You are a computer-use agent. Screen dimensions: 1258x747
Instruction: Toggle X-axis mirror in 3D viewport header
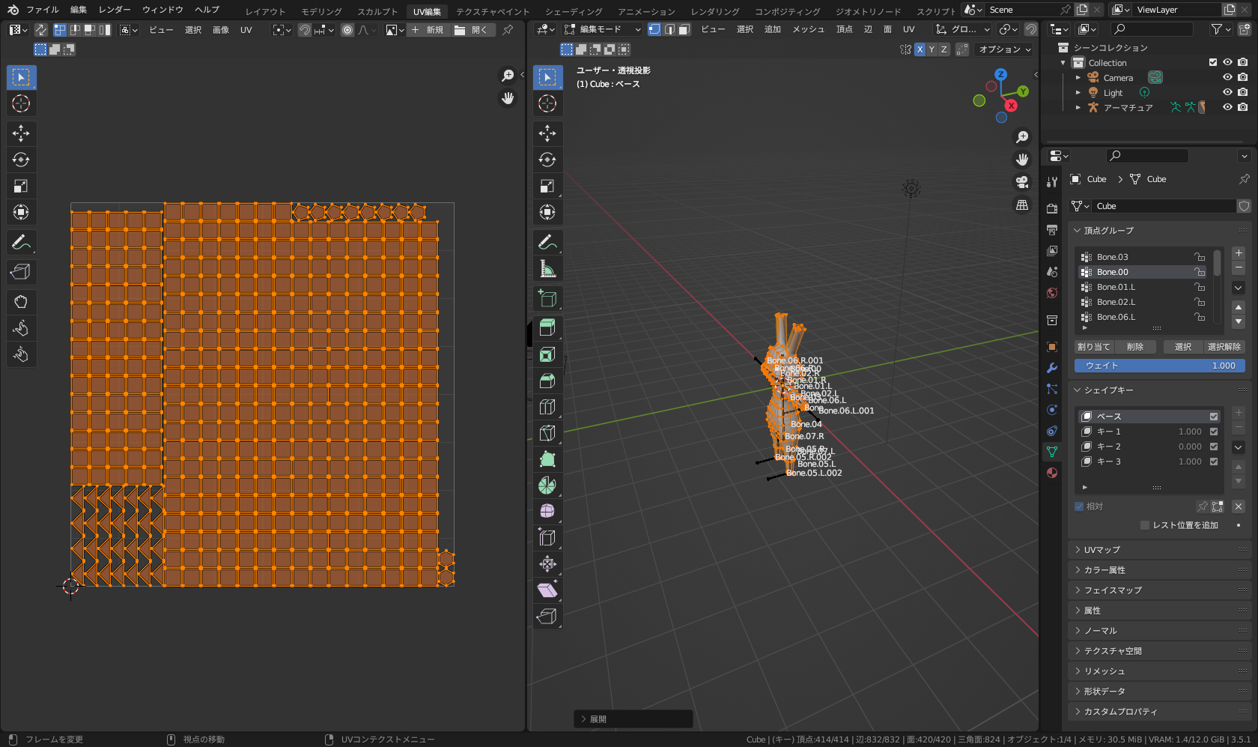pyautogui.click(x=920, y=49)
